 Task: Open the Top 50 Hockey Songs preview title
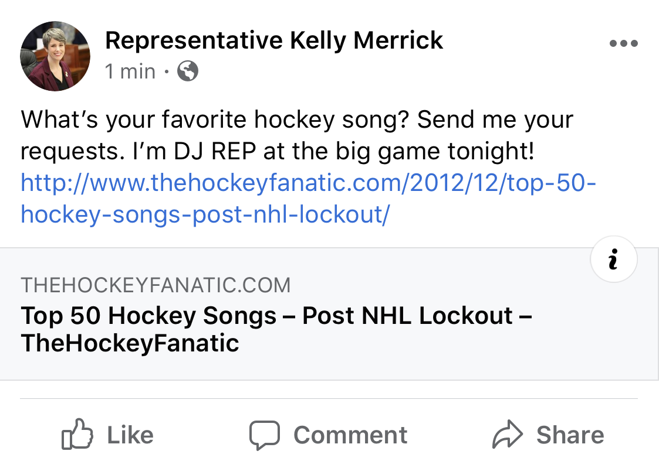[x=276, y=329]
